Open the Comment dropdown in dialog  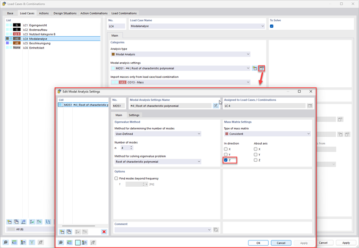click(163, 230)
